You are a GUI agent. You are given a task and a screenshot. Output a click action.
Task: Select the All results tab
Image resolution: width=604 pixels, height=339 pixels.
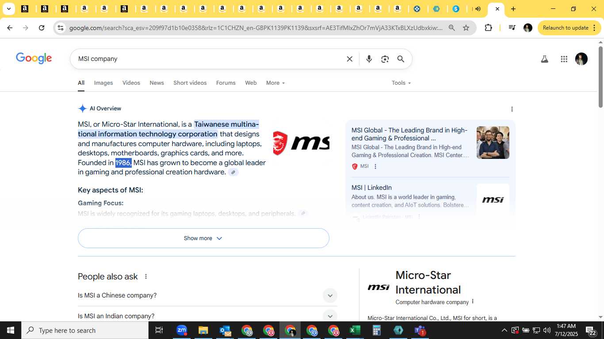(x=81, y=83)
